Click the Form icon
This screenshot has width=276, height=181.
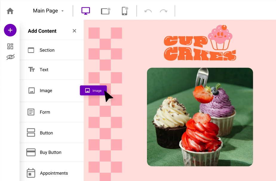[x=31, y=112]
